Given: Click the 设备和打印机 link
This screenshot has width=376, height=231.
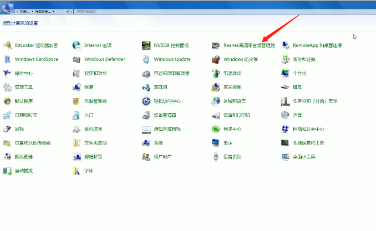Looking at the screenshot, I should (237, 115).
